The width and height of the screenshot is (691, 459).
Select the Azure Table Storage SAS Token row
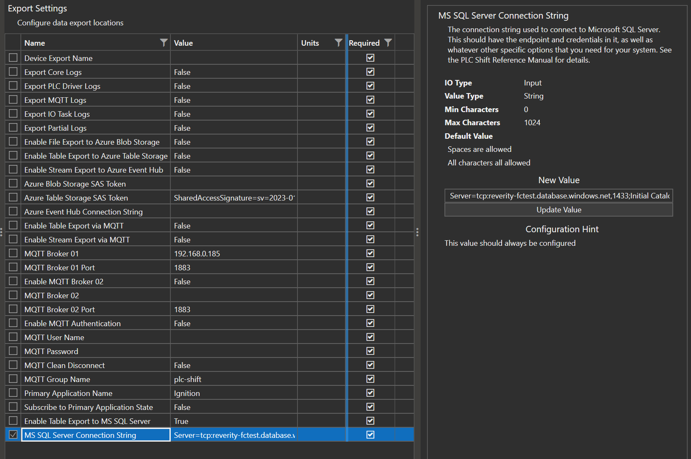76,198
